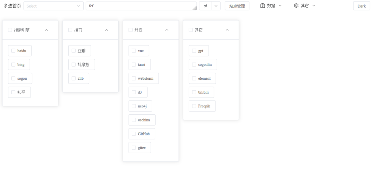This screenshot has width=374, height=170.
Task: Collapse the 搜索引擎 card
Action: click(x=46, y=30)
